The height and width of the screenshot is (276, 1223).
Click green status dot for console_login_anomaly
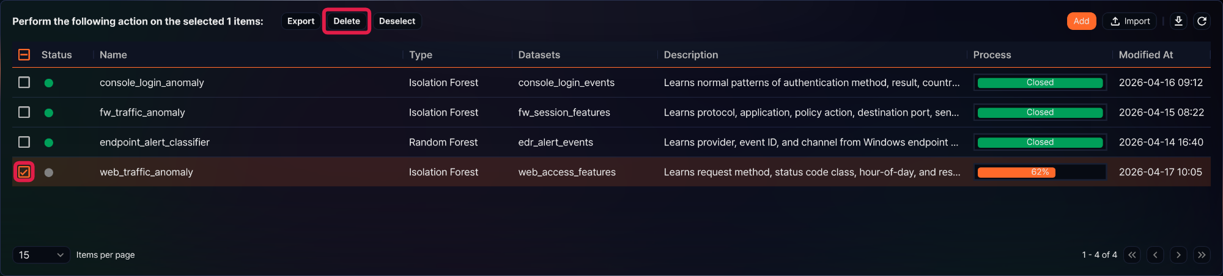pyautogui.click(x=49, y=83)
